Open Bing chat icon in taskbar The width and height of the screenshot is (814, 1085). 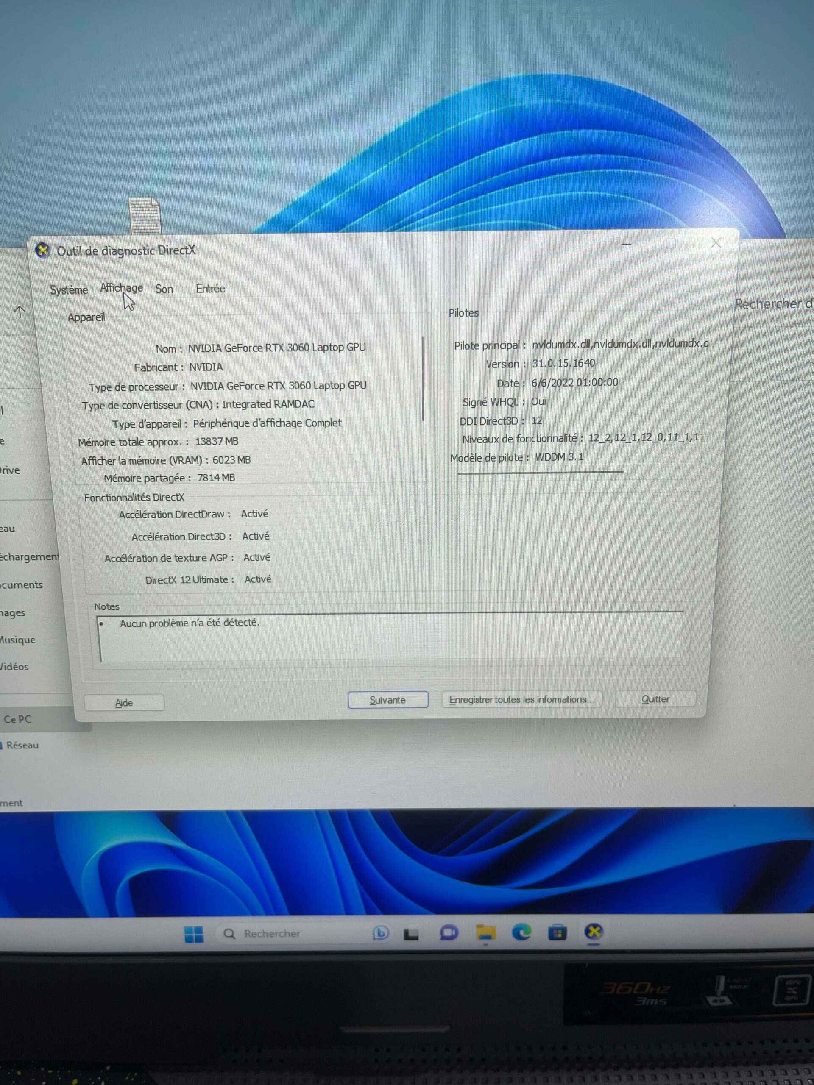click(x=381, y=932)
